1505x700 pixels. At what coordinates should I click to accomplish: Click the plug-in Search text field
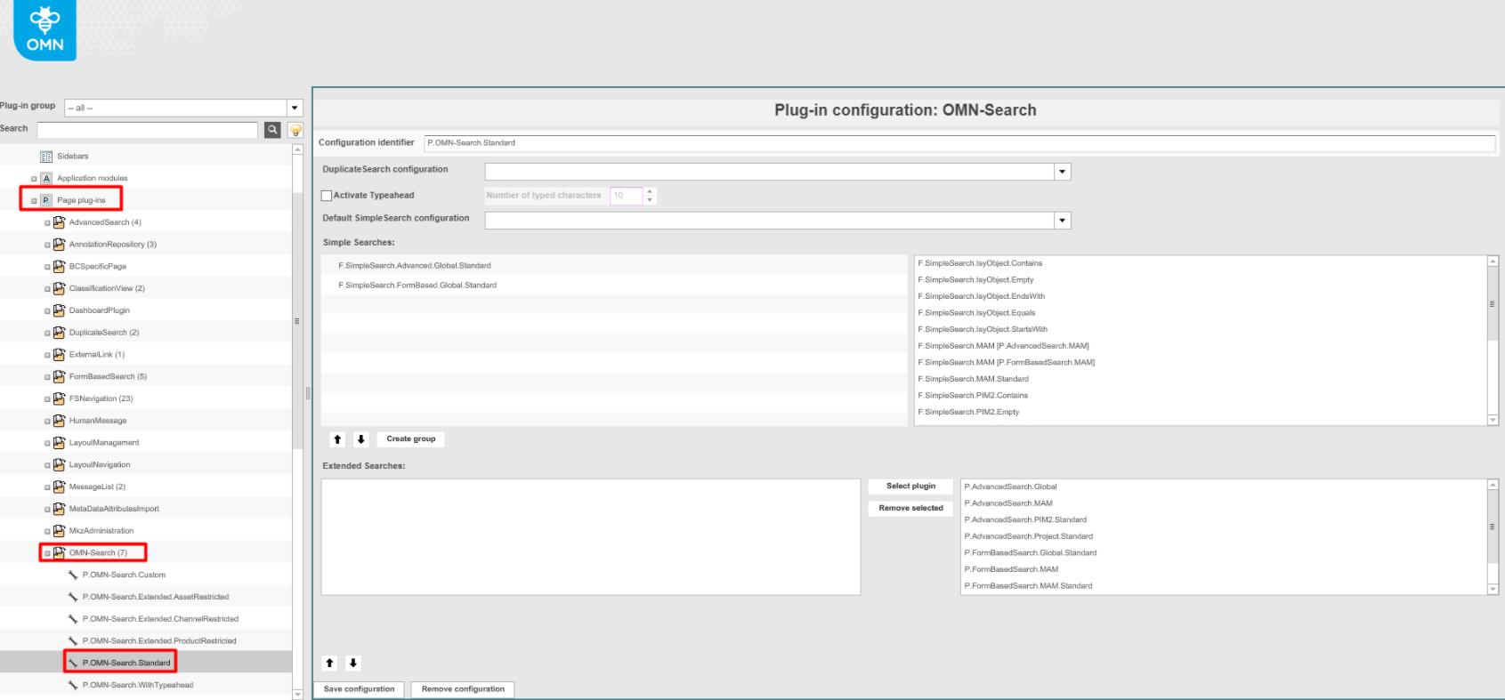[147, 130]
